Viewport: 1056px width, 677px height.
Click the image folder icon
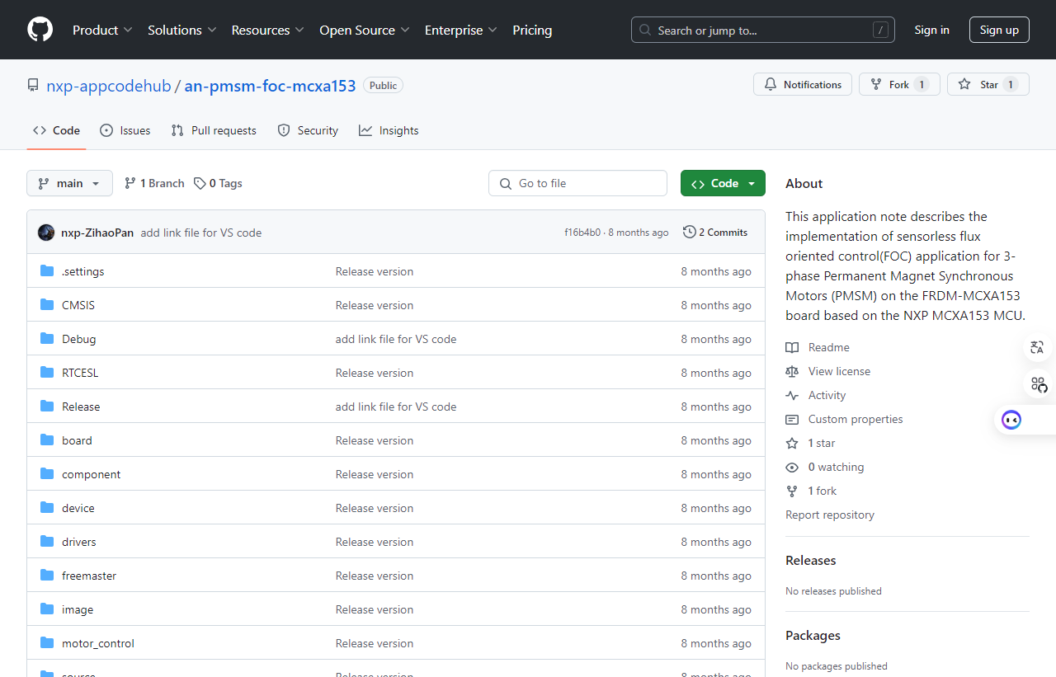[x=47, y=609]
